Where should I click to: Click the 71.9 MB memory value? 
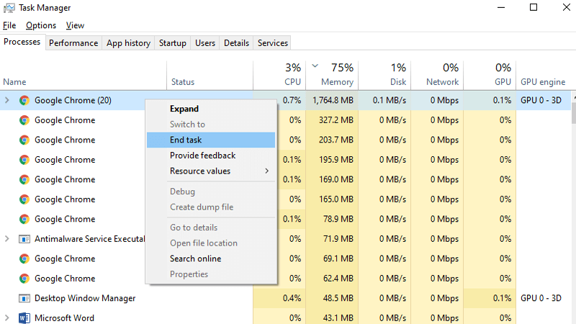[x=338, y=239]
